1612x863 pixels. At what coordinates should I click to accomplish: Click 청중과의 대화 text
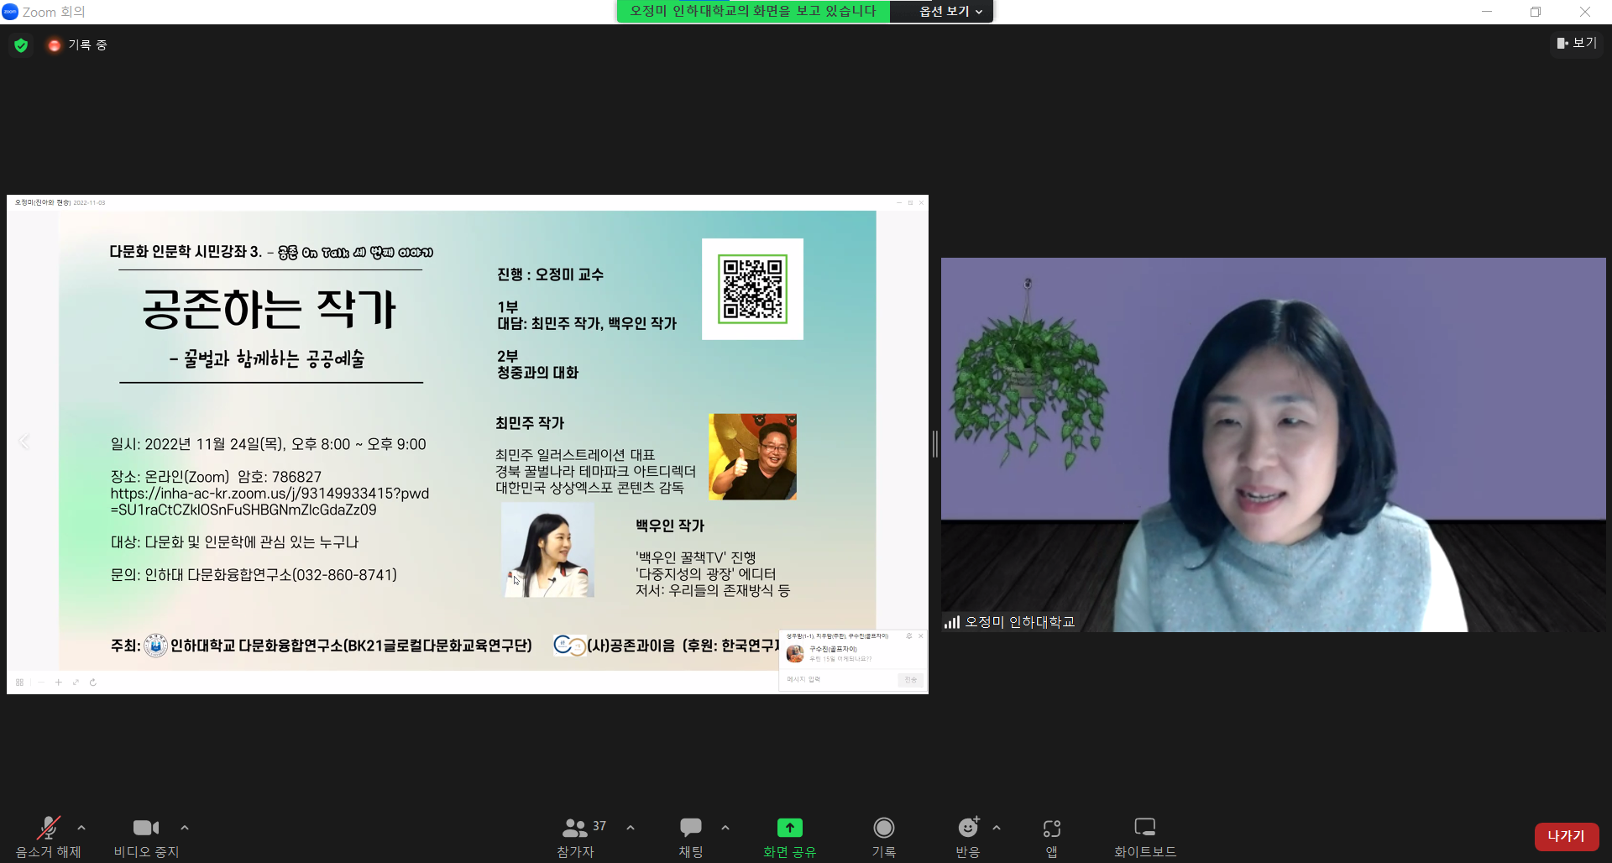(x=537, y=373)
